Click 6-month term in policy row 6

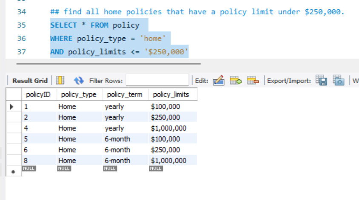[x=126, y=150]
